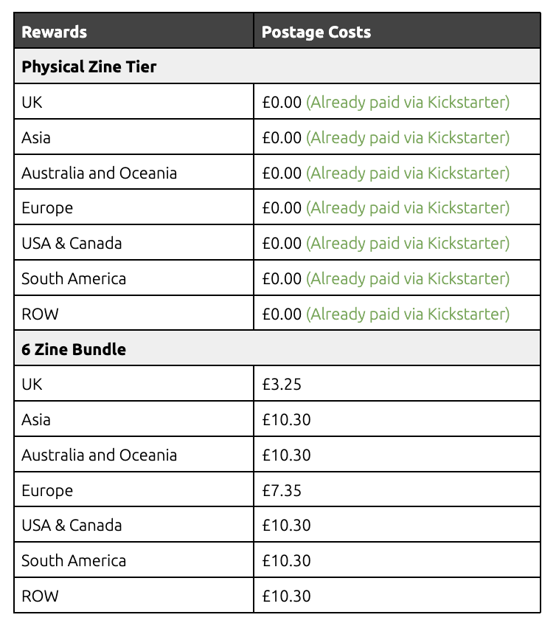
Task: Click Europe cell under Physical Zine Tier
Action: pos(133,207)
